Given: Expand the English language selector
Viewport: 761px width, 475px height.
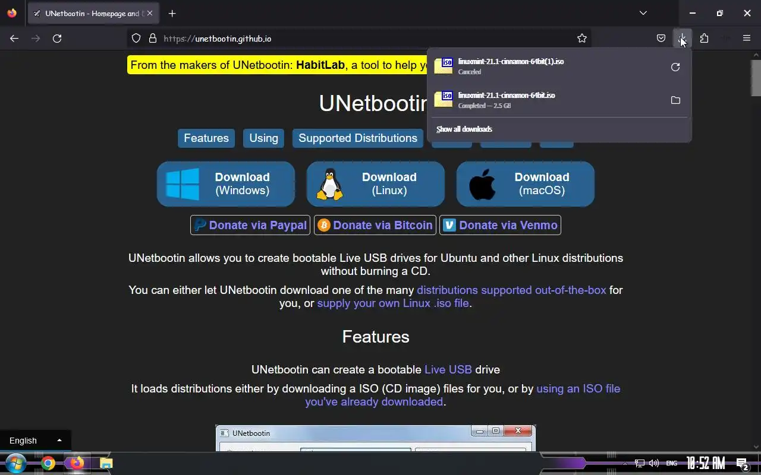Looking at the screenshot, I should [36, 441].
